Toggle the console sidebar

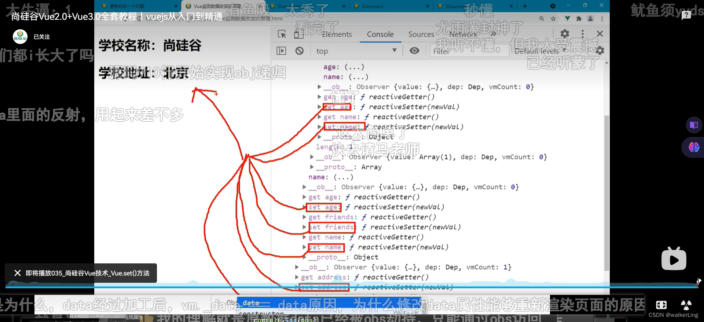281,51
